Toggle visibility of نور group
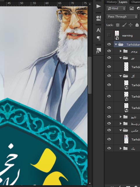The width and height of the screenshot is (140, 187). [x=109, y=58]
